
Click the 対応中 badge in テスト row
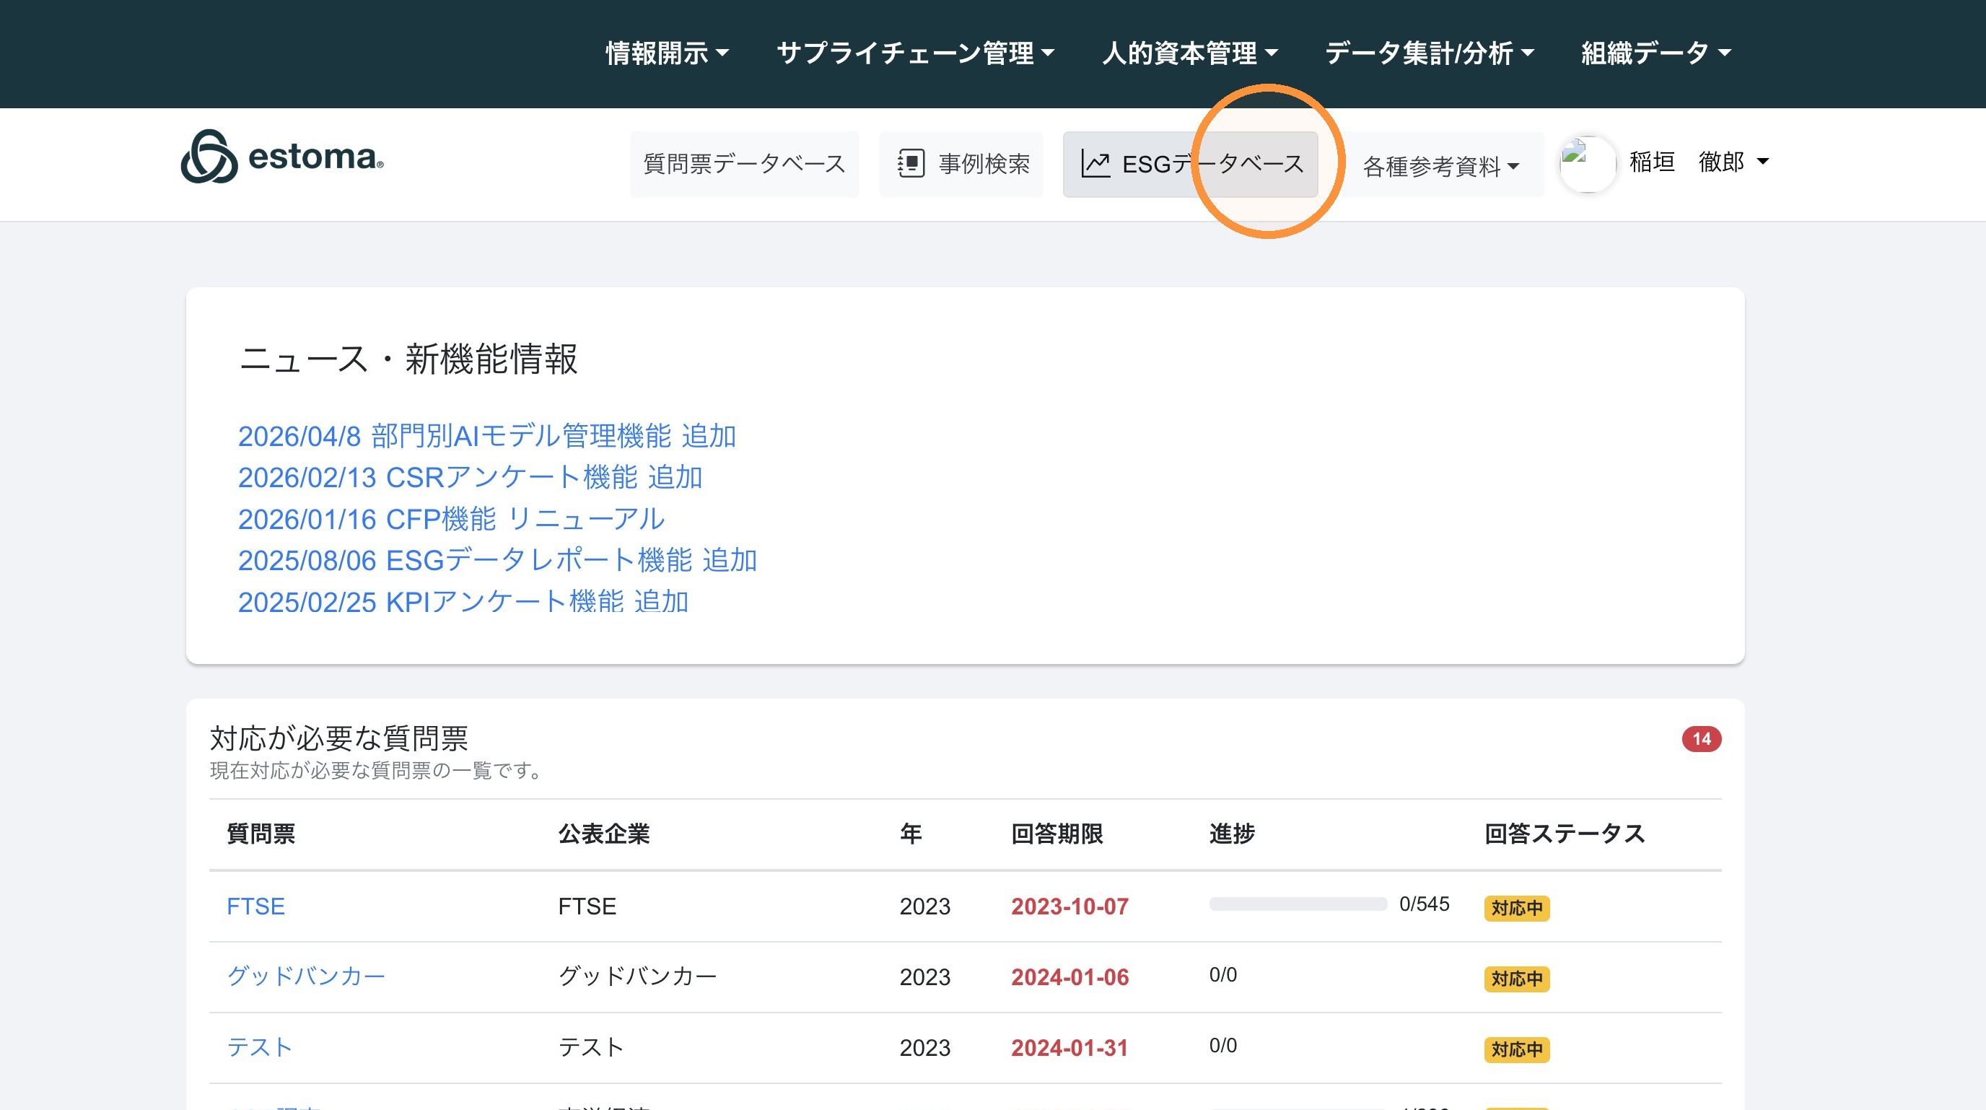[1516, 1050]
